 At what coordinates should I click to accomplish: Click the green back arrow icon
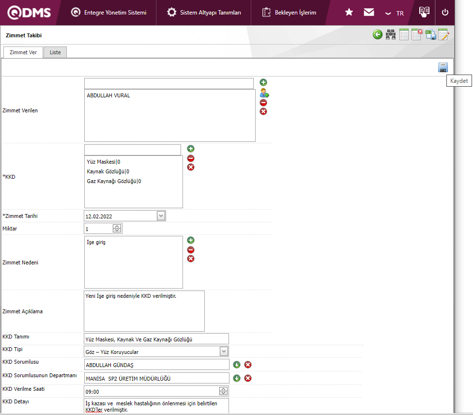tap(378, 35)
